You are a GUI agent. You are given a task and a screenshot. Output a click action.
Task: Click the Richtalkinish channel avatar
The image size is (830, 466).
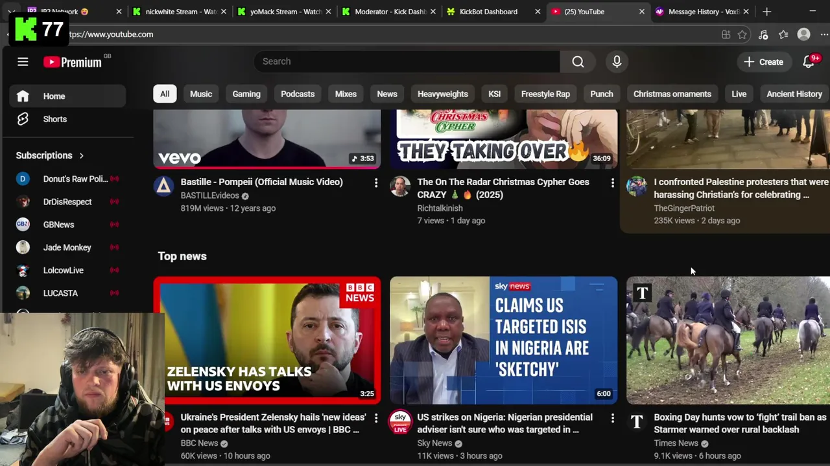[x=400, y=186]
